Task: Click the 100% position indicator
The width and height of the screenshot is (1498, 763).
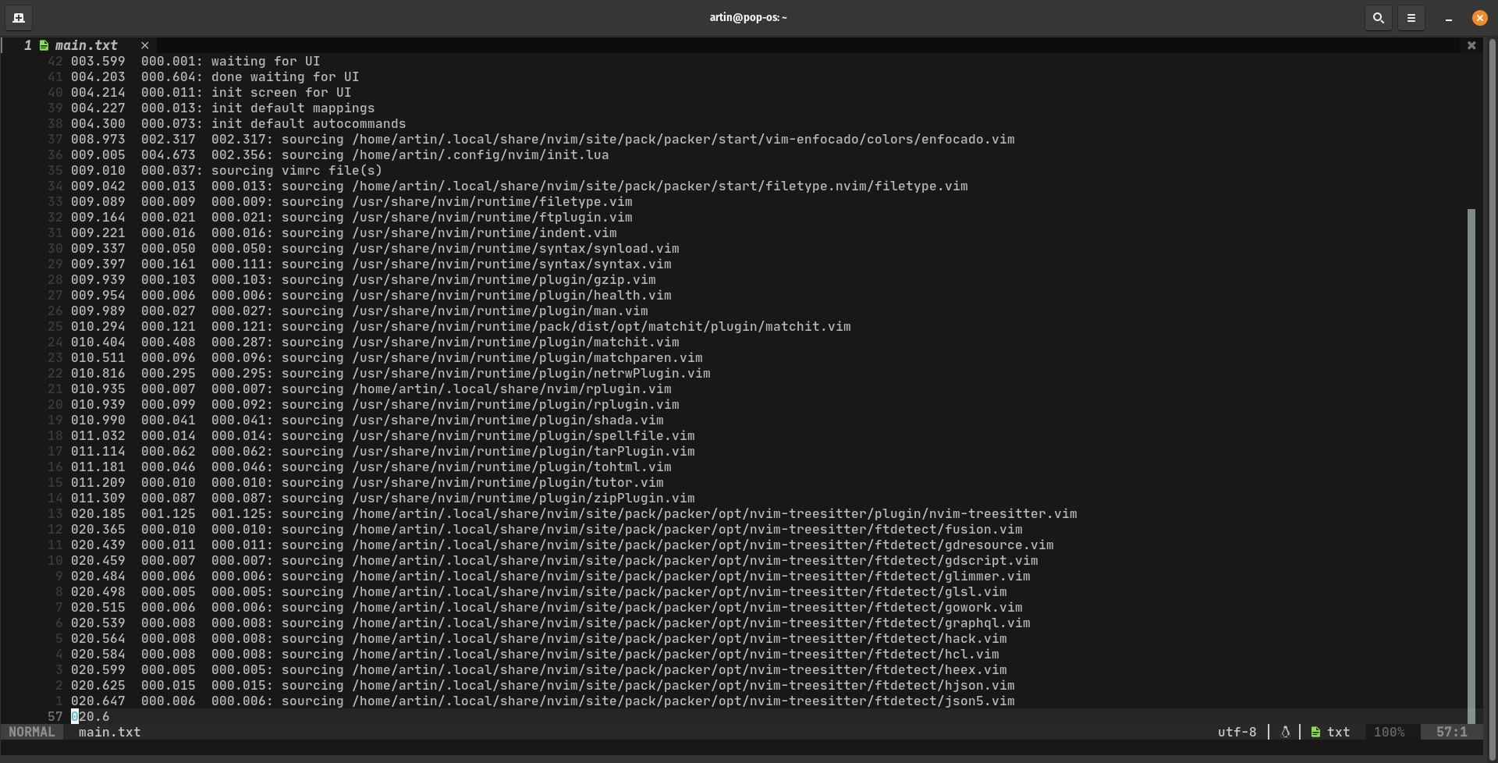Action: pos(1389,732)
